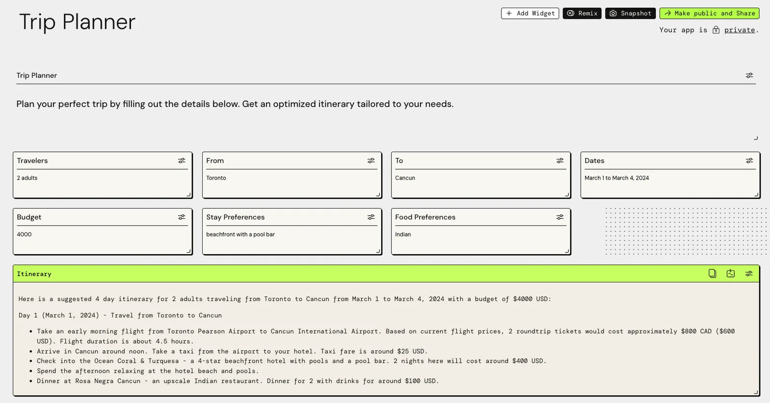Open the Budget widget settings icon
This screenshot has width=770, height=403.
point(181,217)
